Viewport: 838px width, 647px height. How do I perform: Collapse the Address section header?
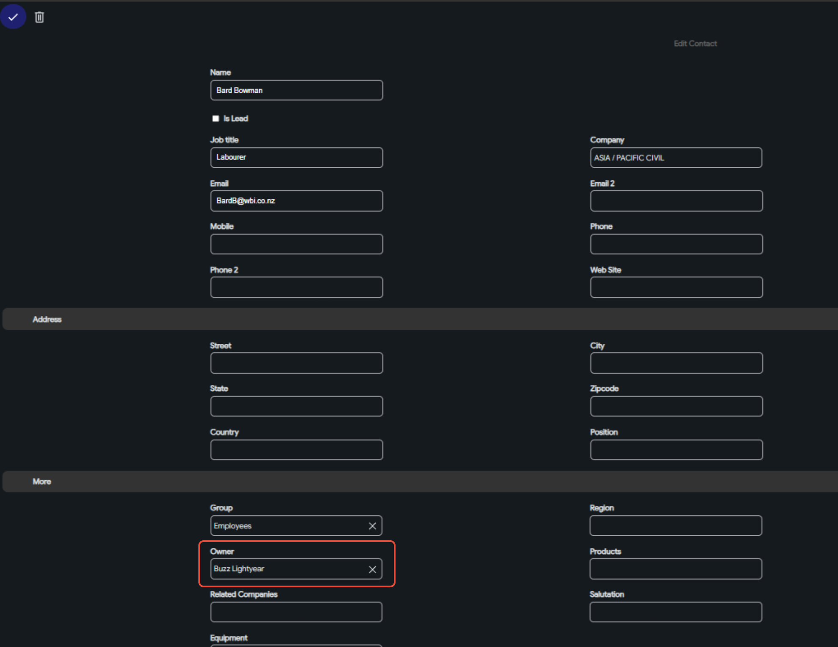[x=47, y=319]
